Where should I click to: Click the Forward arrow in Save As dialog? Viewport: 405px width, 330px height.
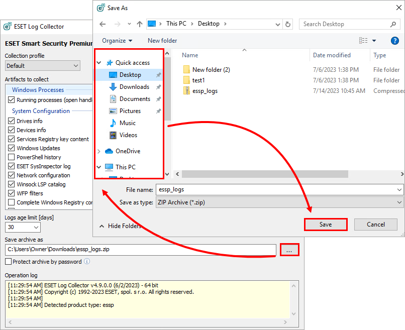point(117,24)
